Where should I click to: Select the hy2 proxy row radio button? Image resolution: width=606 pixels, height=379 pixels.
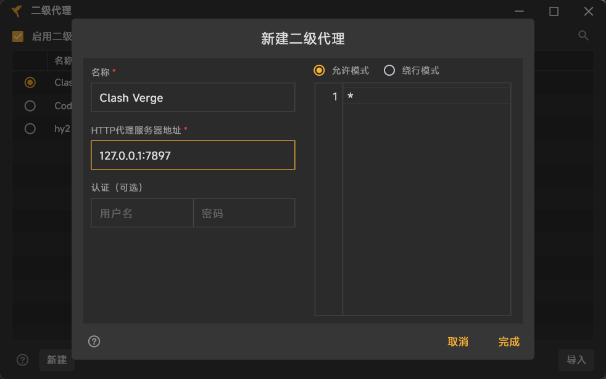click(x=30, y=129)
